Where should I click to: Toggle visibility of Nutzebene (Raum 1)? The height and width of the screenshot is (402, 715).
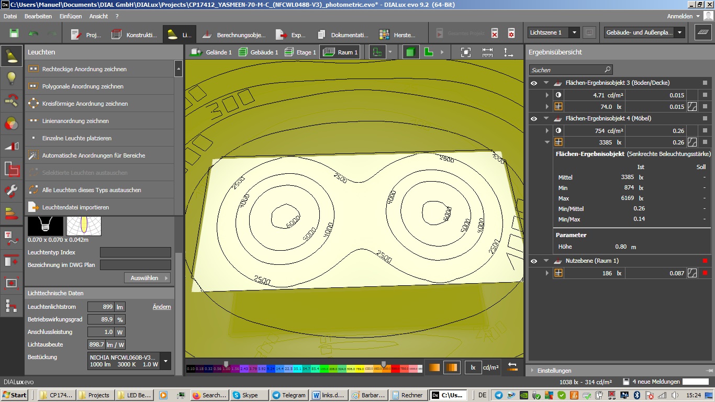[534, 261]
